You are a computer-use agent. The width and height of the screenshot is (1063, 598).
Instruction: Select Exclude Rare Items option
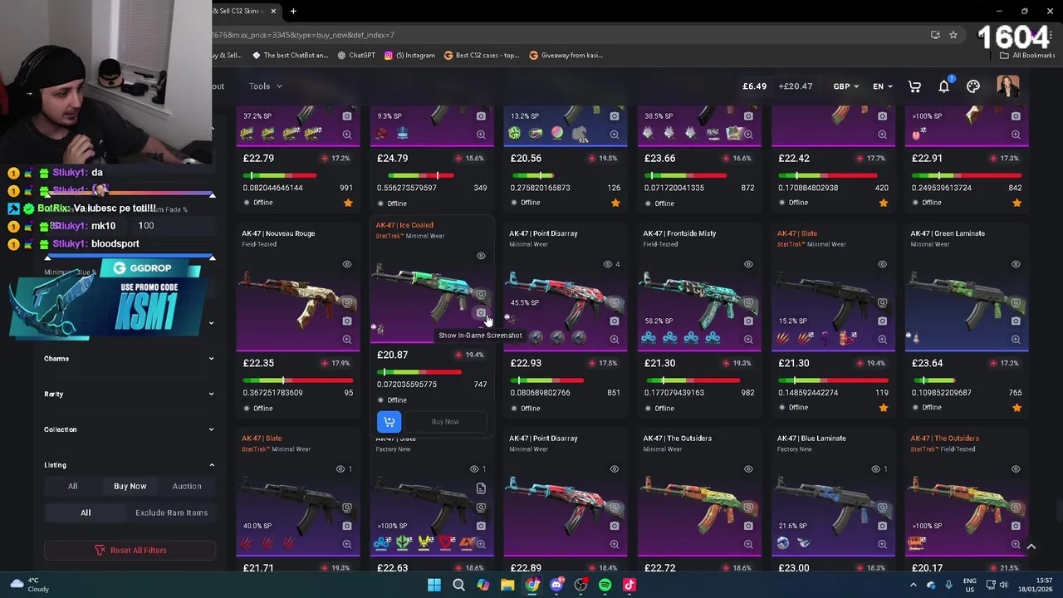[171, 512]
